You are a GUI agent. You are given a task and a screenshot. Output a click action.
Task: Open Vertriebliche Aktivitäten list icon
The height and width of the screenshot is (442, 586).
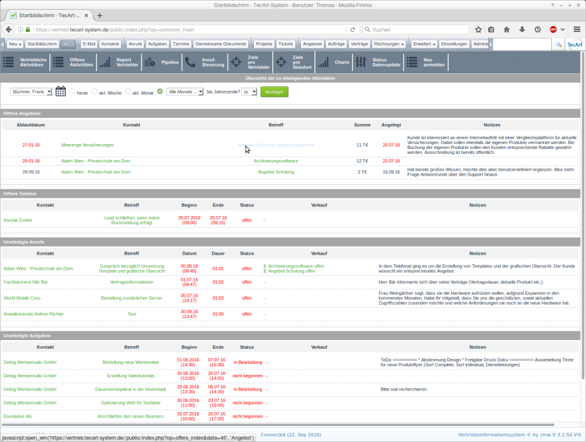pyautogui.click(x=9, y=62)
